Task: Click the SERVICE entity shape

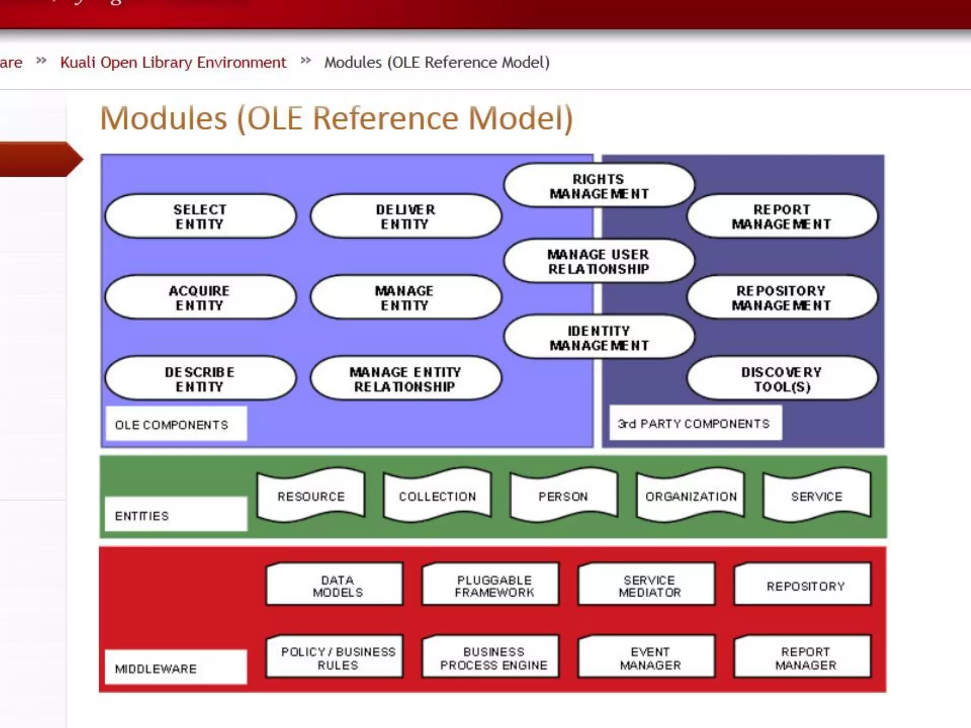Action: tap(816, 496)
